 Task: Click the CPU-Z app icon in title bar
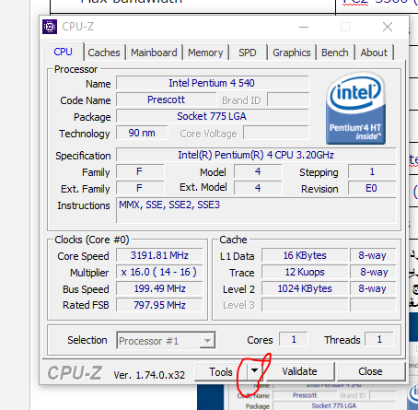point(50,27)
